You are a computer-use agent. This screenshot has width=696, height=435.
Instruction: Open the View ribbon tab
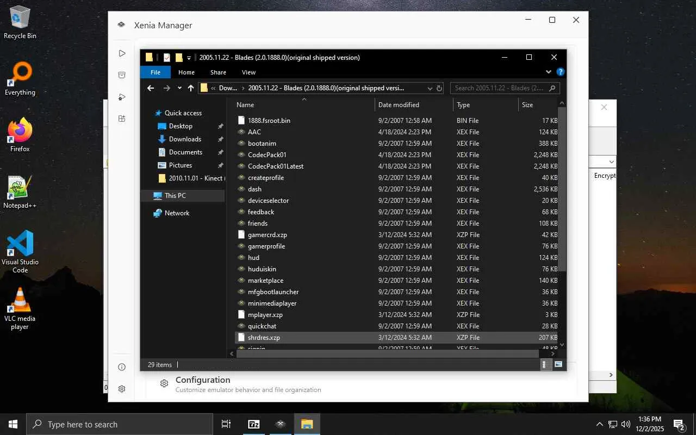click(248, 72)
